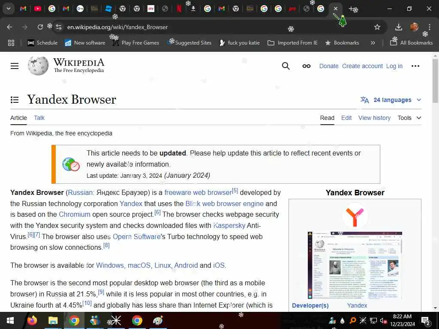This screenshot has width=439, height=329.
Task: Follow the Blink web browser engine link
Action: 224,203
